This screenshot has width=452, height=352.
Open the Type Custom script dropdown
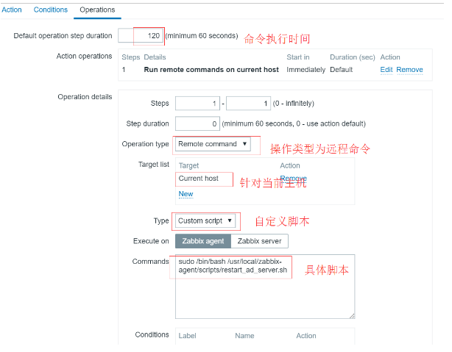[x=205, y=221]
